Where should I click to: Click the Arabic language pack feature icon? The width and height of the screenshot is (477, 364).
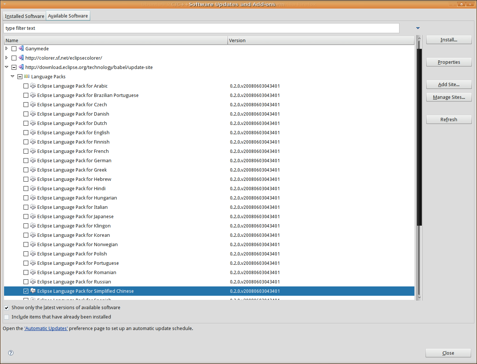[33, 86]
